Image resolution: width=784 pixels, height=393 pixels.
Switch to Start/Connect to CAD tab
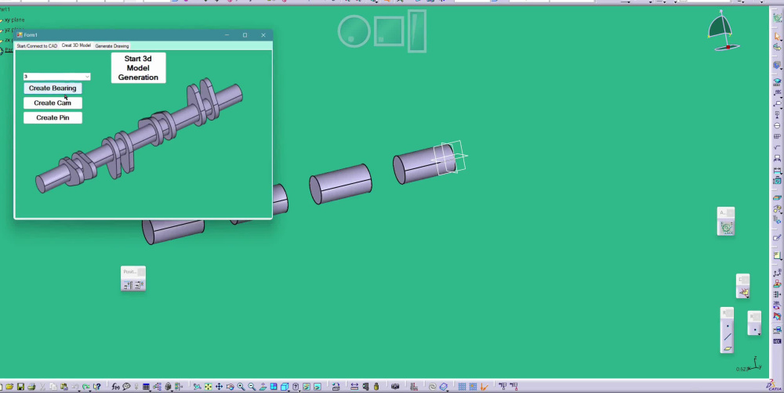(x=37, y=46)
